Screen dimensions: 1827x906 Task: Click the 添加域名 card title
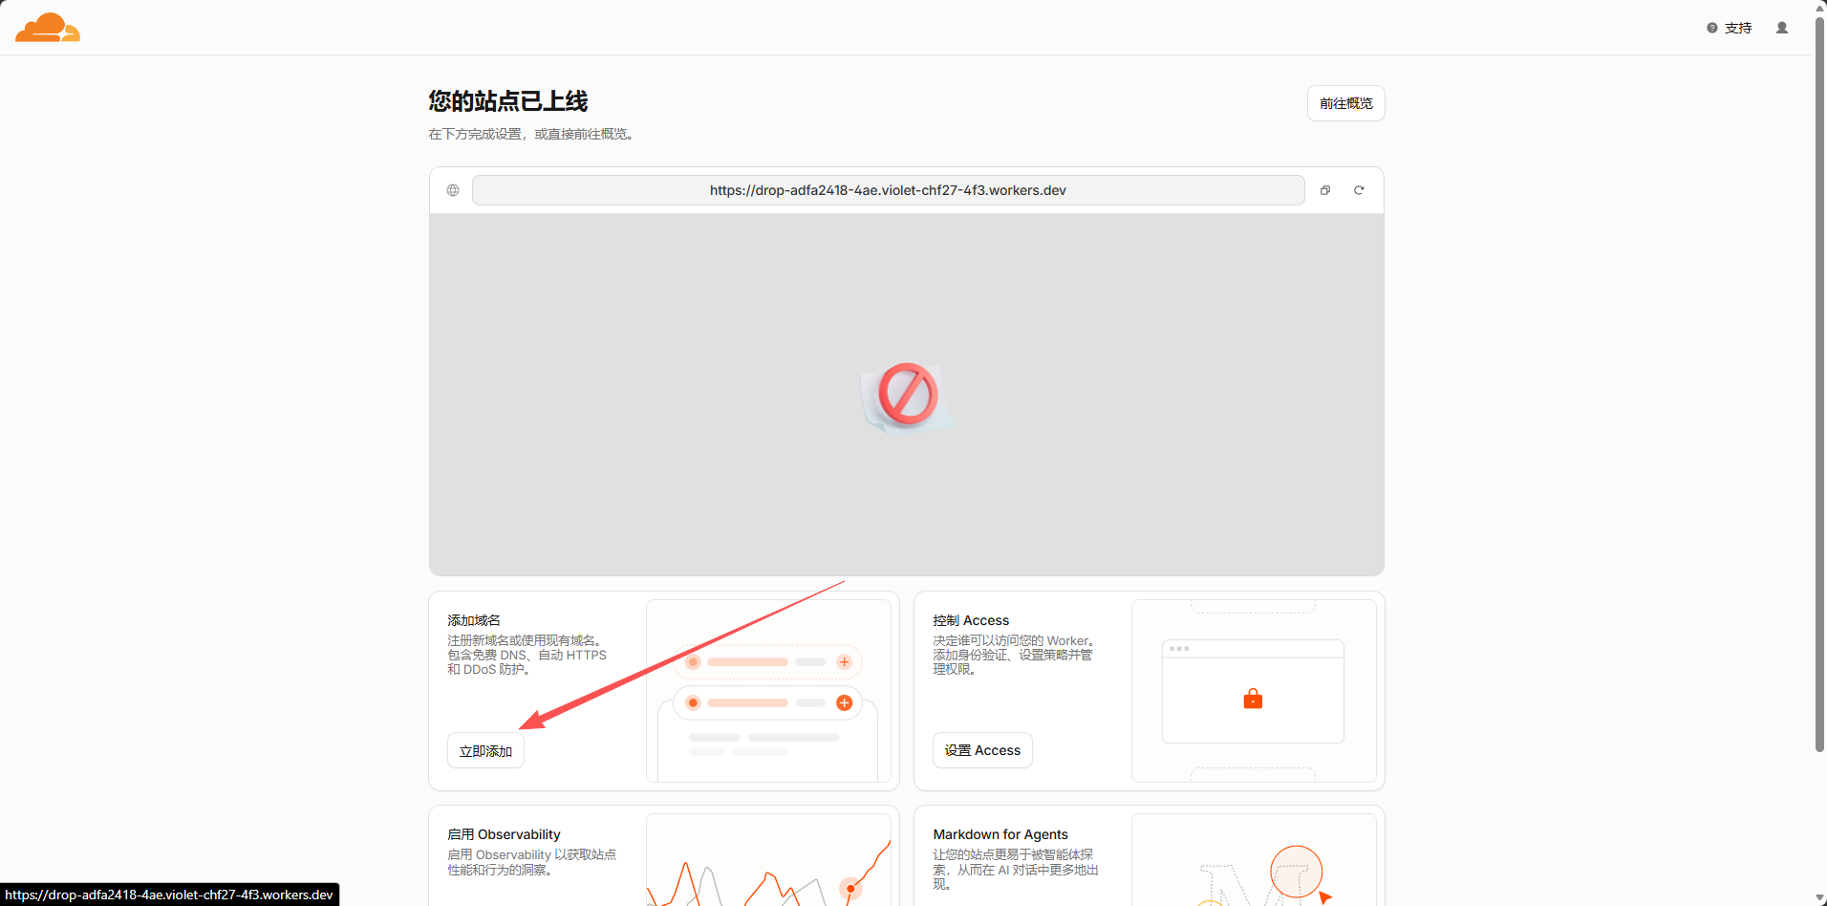point(474,620)
